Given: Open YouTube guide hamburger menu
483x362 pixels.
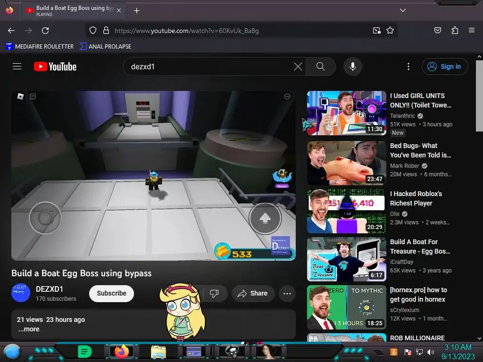Looking at the screenshot, I should tap(17, 66).
